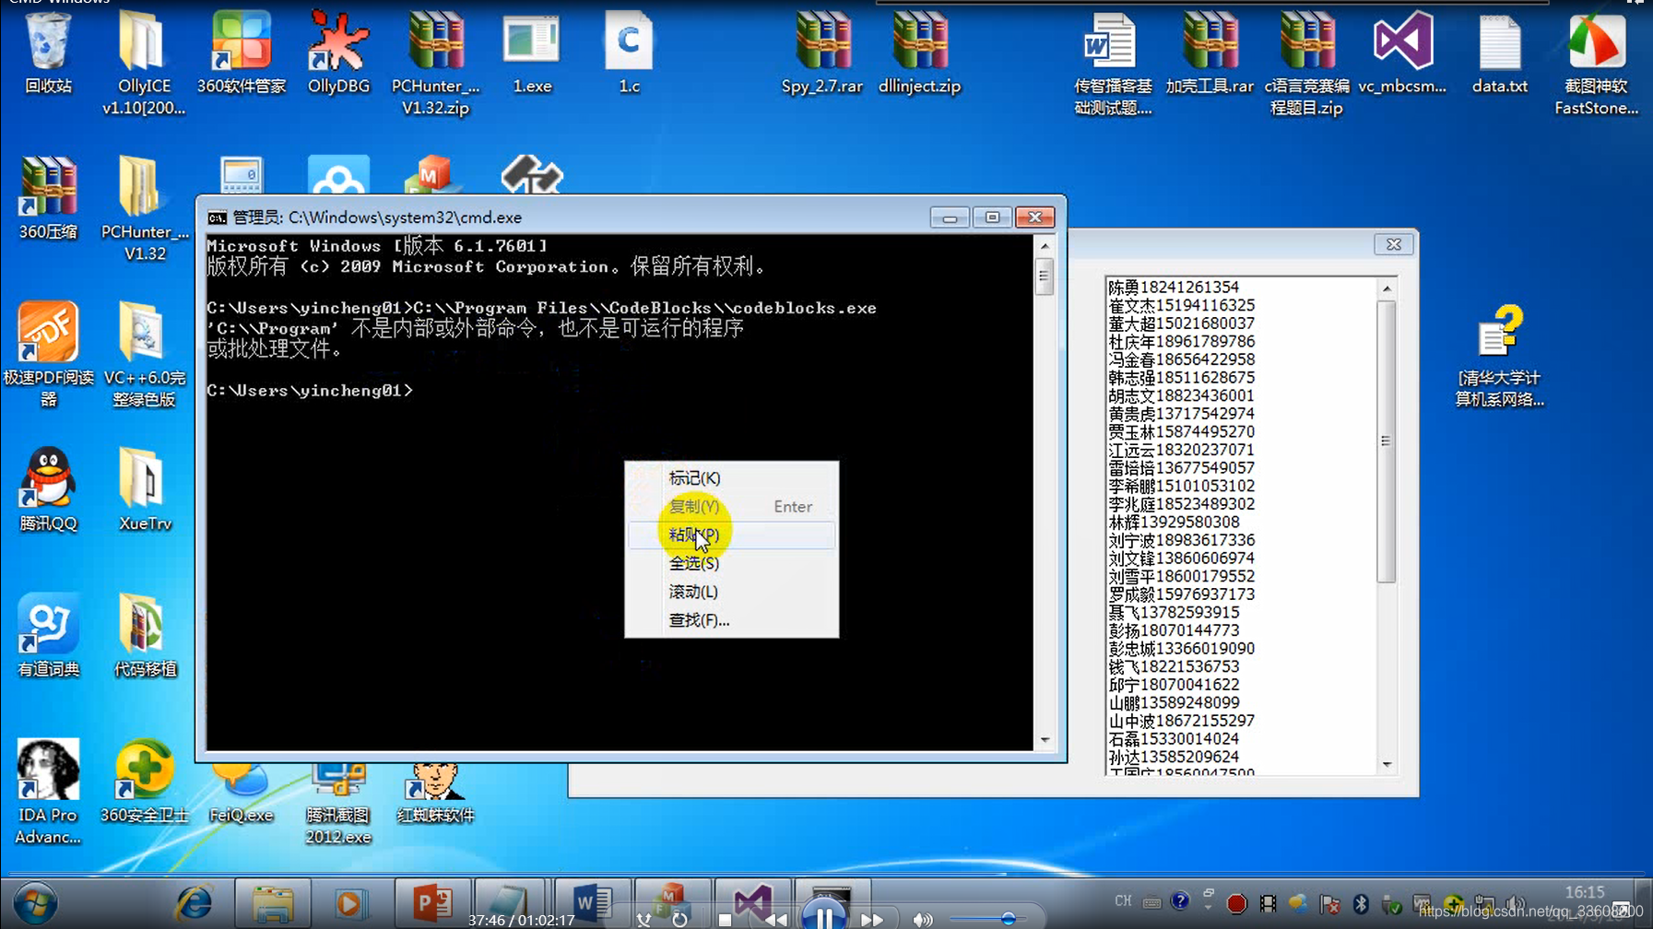This screenshot has height=929, width=1653.
Task: Maximize the cmd.exe window
Action: click(x=992, y=218)
